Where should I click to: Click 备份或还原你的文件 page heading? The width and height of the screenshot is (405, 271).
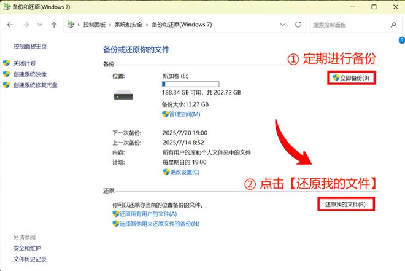(136, 49)
